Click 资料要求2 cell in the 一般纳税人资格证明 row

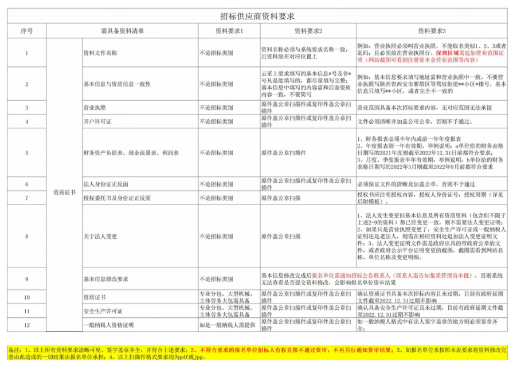308,325
